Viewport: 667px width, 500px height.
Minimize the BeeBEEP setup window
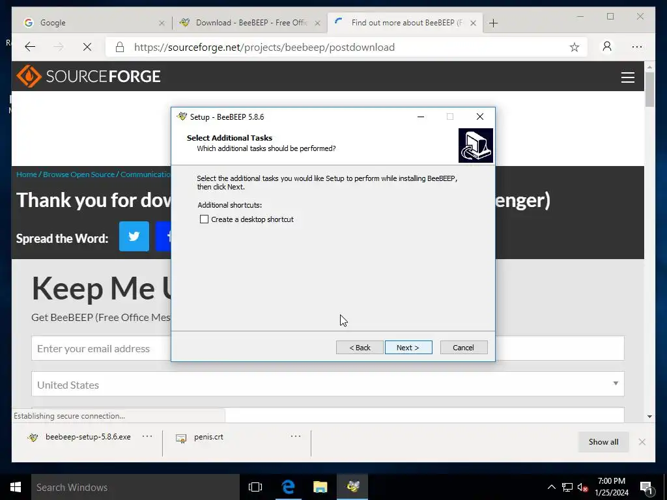click(421, 117)
